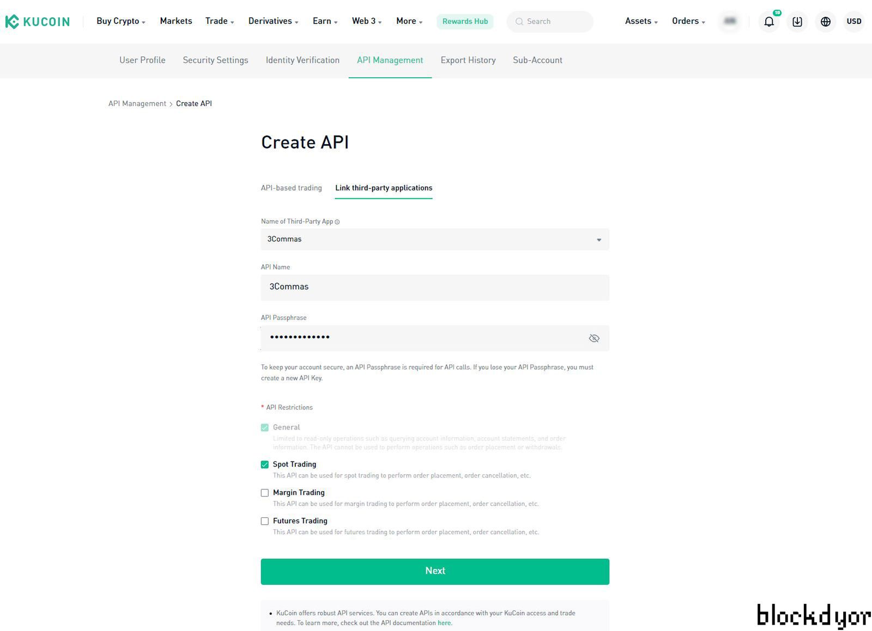
Task: Open the language globe selector
Action: pyautogui.click(x=825, y=21)
